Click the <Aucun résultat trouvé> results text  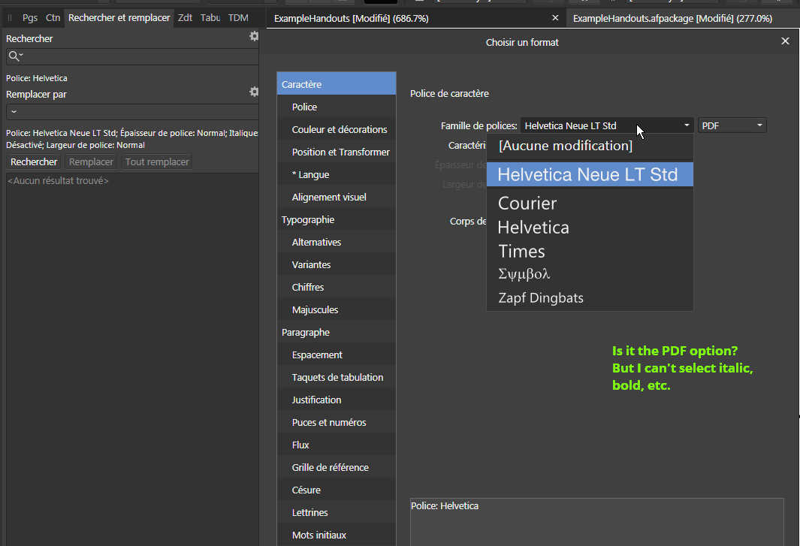click(58, 181)
